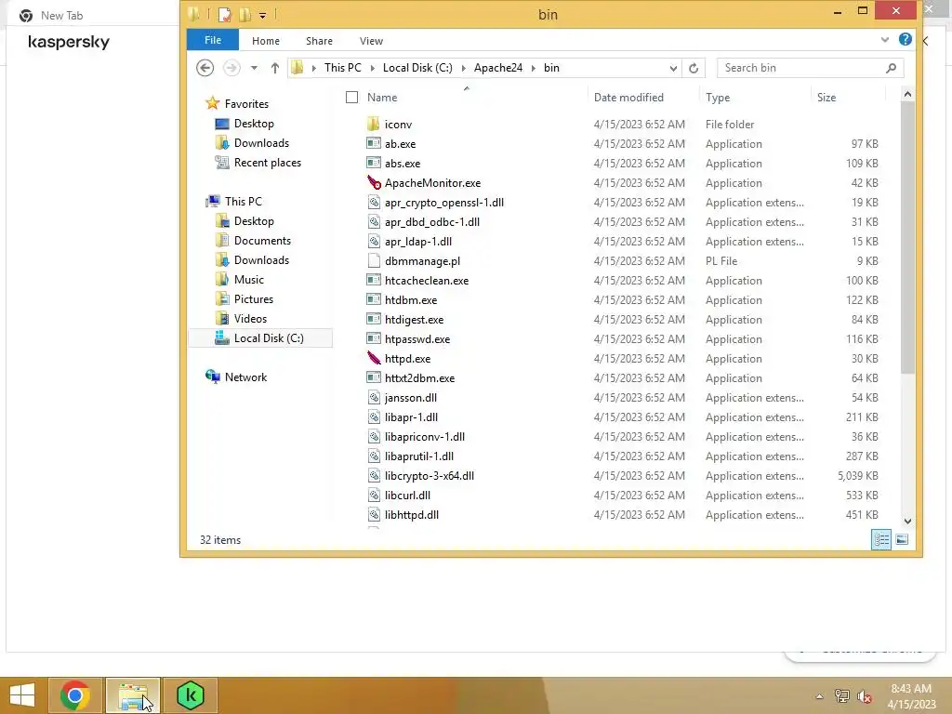This screenshot has width=952, height=714.
Task: Click the Forward navigation arrow
Action: 231,68
